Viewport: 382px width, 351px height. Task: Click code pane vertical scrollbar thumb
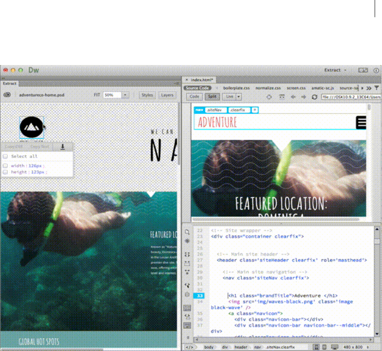click(377, 241)
